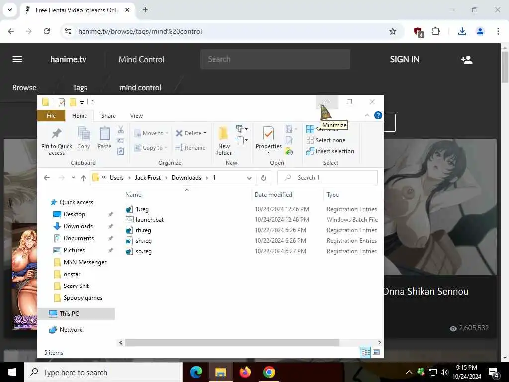Click quick access toolbar New folder icon in title bar
This screenshot has width=509, height=382.
73,102
